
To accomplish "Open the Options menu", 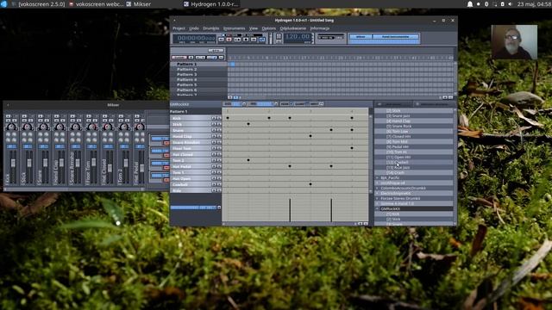I will [268, 28].
